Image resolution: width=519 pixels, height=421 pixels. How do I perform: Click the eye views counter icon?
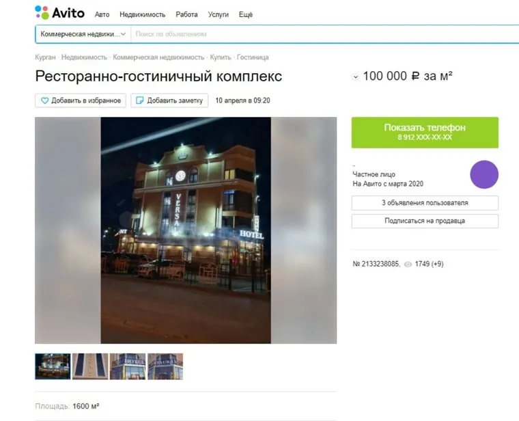click(x=408, y=264)
